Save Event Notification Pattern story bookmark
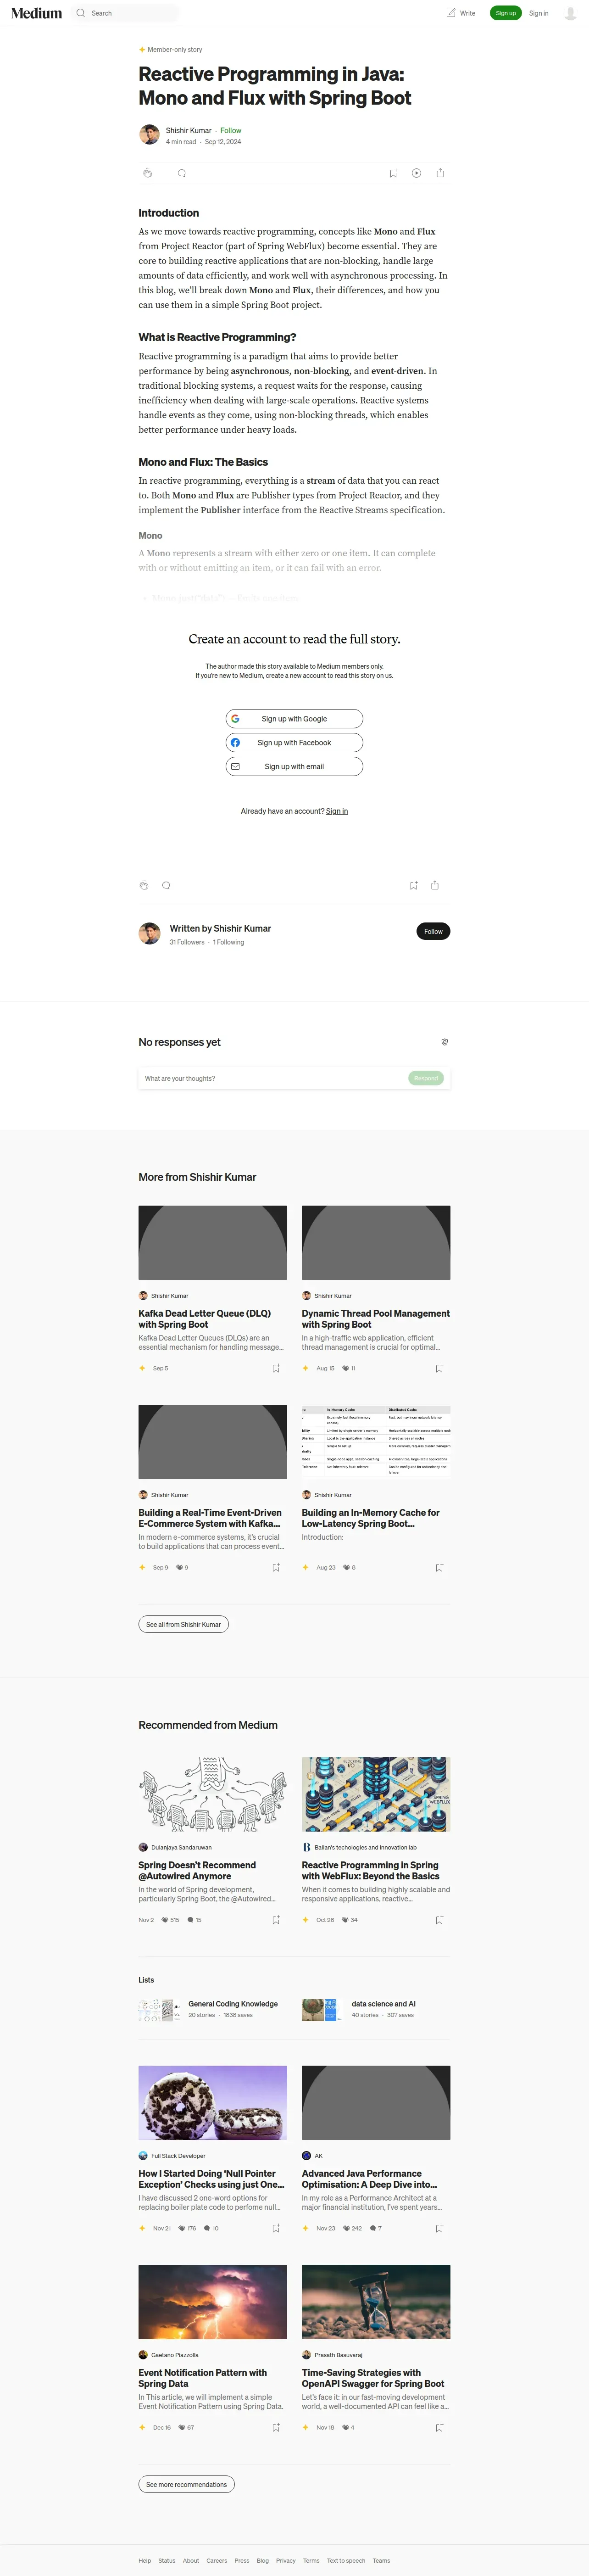This screenshot has width=589, height=2576. 276,2427
